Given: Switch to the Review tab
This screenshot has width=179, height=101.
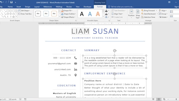Looking at the screenshot, I should (69, 7).
